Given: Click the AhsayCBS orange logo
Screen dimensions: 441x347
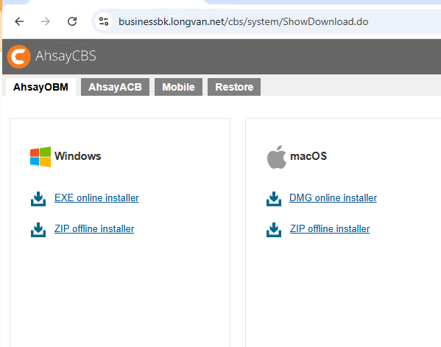Looking at the screenshot, I should (x=19, y=57).
